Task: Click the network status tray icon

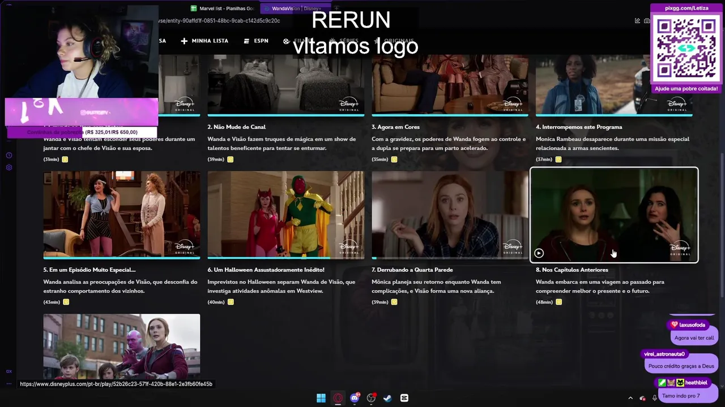Action: coord(642,398)
